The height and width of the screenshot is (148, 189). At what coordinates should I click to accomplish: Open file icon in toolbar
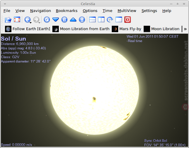tap(8, 20)
